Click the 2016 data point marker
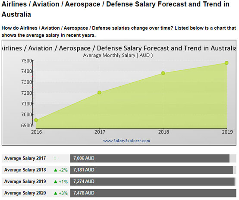The image size is (239, 200). tap(36, 120)
